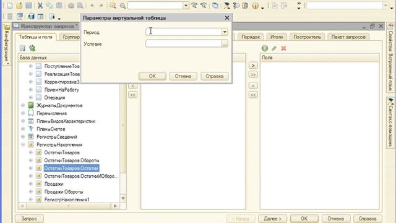The height and width of the screenshot is (223, 396).
Task: Open the toolbar search combo box dropdown
Action: [186, 6]
